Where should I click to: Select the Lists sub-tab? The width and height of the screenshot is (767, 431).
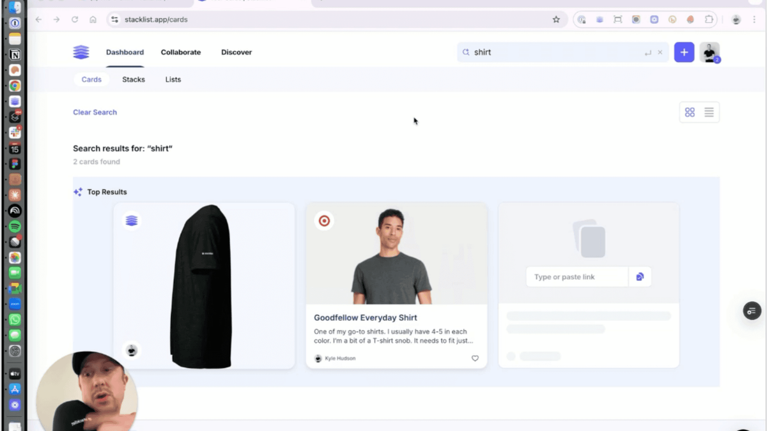tap(173, 80)
